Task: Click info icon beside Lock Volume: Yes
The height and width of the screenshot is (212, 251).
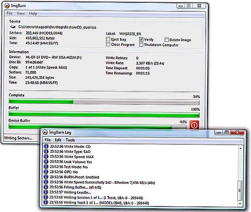Action: click(x=46, y=162)
